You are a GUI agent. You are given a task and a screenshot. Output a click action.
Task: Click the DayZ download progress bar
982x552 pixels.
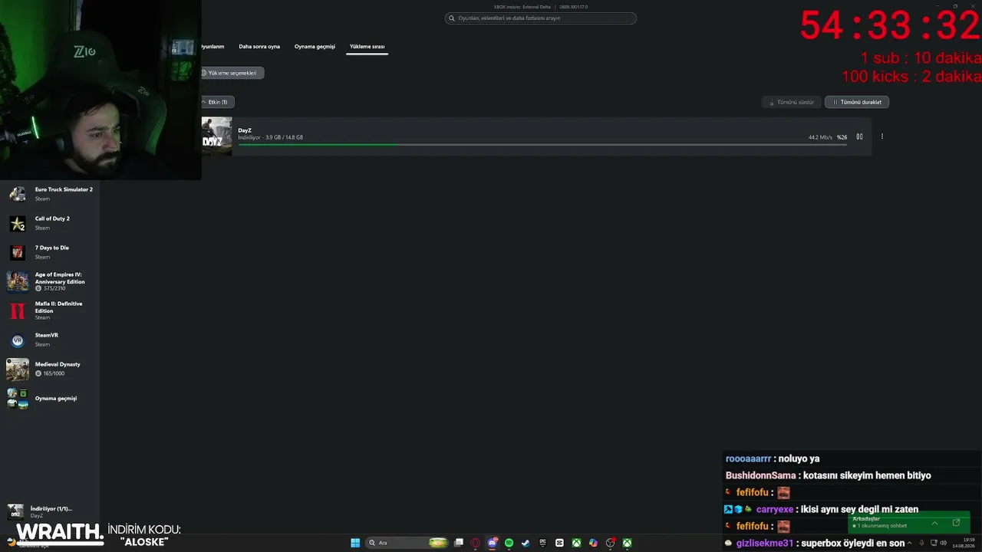542,144
